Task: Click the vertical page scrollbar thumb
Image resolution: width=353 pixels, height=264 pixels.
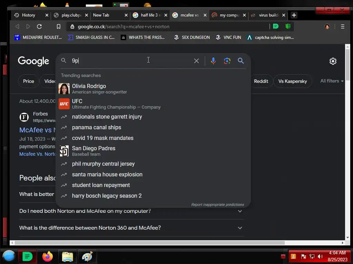Action: pyautogui.click(x=347, y=65)
